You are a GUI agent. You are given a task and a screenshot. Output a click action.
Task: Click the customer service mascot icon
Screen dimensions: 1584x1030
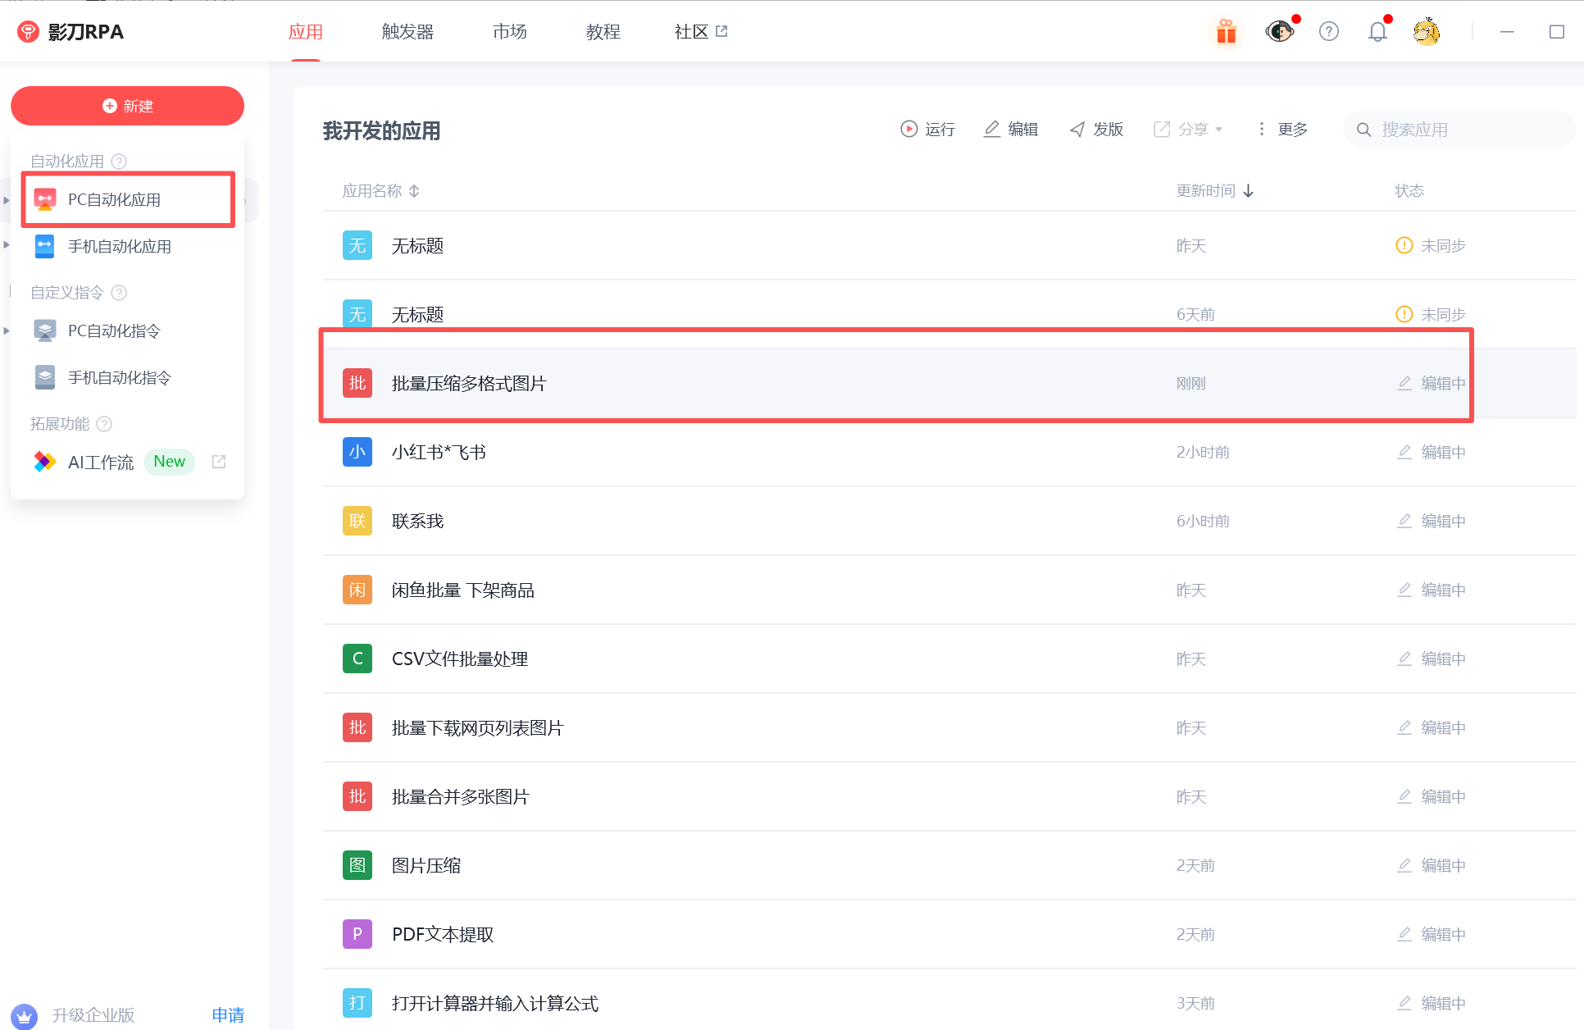(1278, 32)
